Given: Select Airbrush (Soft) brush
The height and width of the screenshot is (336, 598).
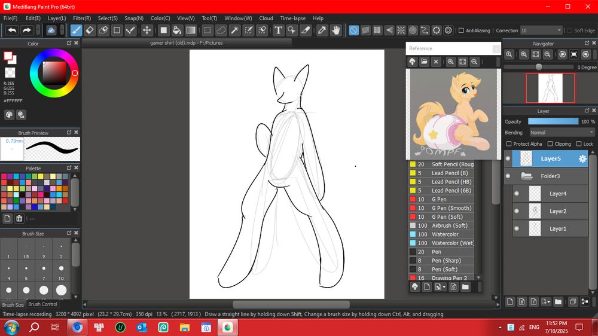Looking at the screenshot, I should pyautogui.click(x=441, y=226).
